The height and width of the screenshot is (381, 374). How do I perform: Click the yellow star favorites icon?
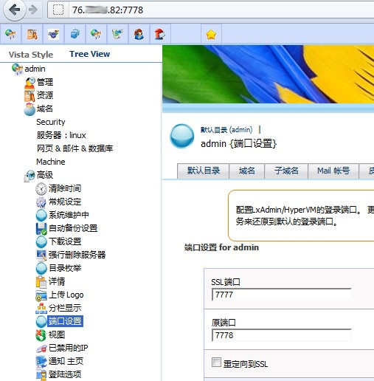click(x=211, y=34)
